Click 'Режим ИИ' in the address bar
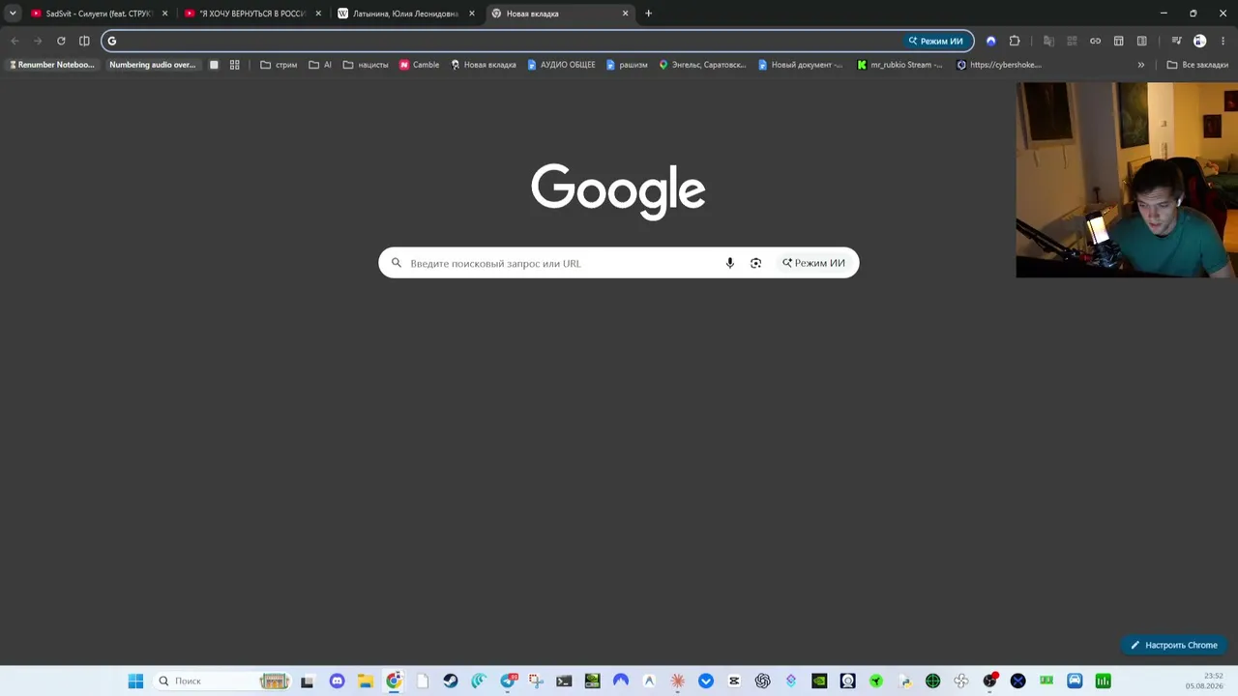 (935, 41)
